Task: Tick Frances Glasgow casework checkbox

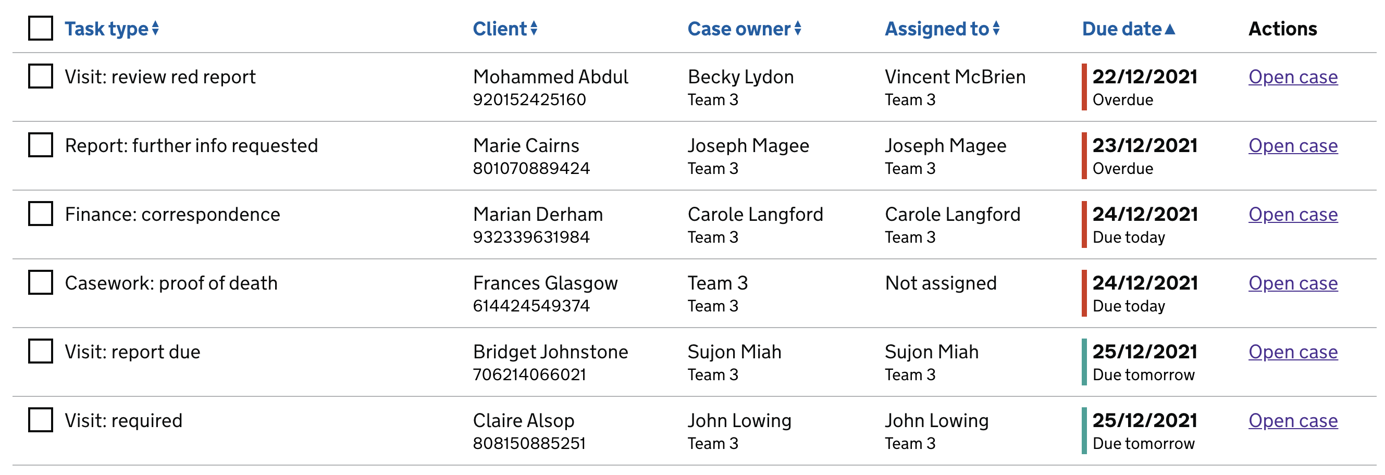Action: 40,283
